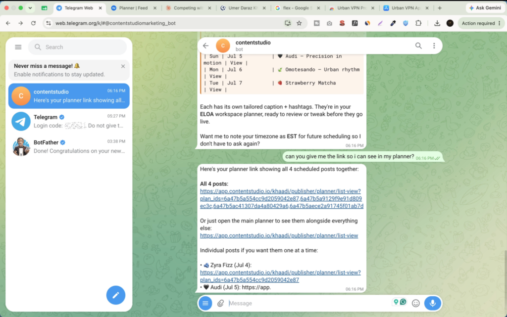The height and width of the screenshot is (317, 507).
Task: Open the Chrome profile avatar
Action: (x=450, y=23)
